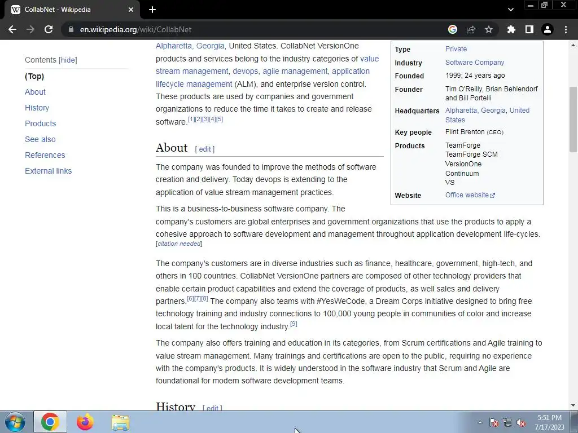Close the CollabNet Wikipedia tab
The width and height of the screenshot is (578, 433).
point(131,10)
